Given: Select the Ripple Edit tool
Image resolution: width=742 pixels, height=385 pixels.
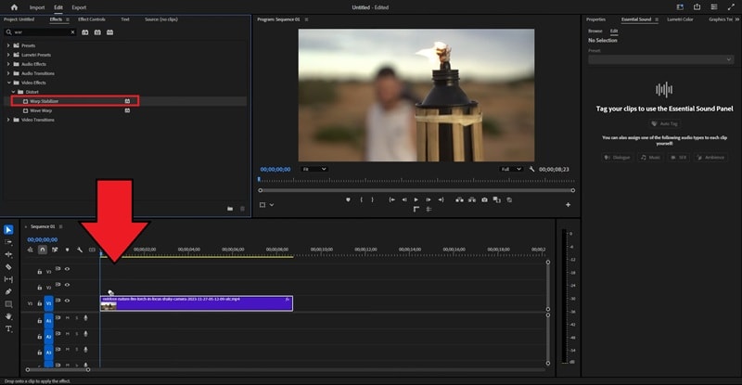Looking at the screenshot, I should pyautogui.click(x=8, y=254).
